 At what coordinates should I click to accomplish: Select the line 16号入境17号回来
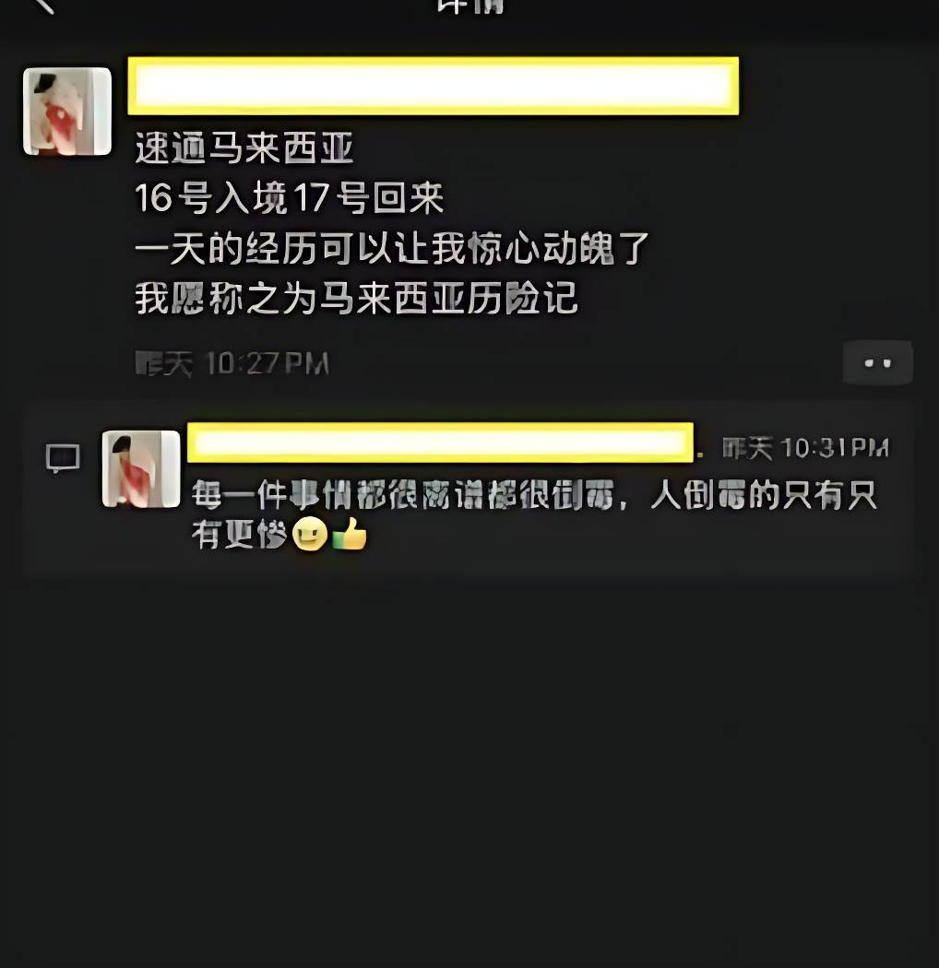[x=289, y=198]
